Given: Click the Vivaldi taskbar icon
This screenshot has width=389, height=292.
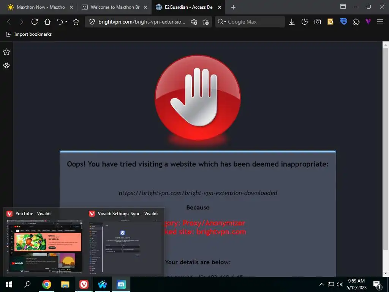Looking at the screenshot, I should click(x=84, y=284).
